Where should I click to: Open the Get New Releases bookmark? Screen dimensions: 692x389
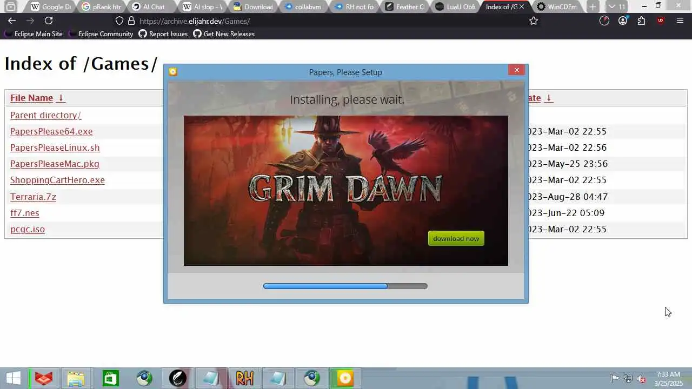[x=223, y=33]
